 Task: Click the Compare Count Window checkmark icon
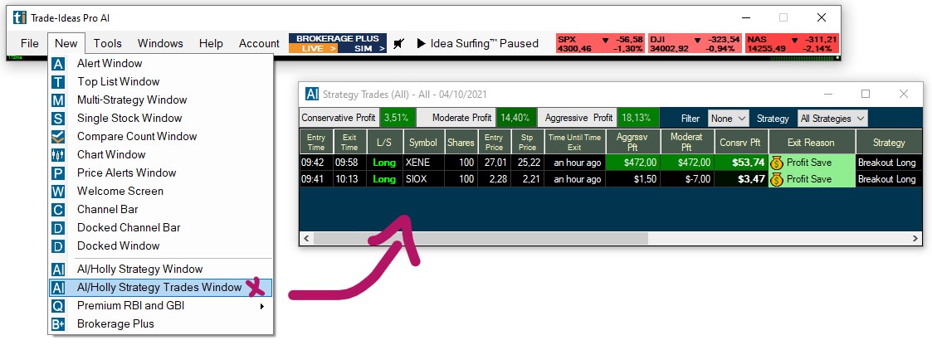pyautogui.click(x=58, y=137)
